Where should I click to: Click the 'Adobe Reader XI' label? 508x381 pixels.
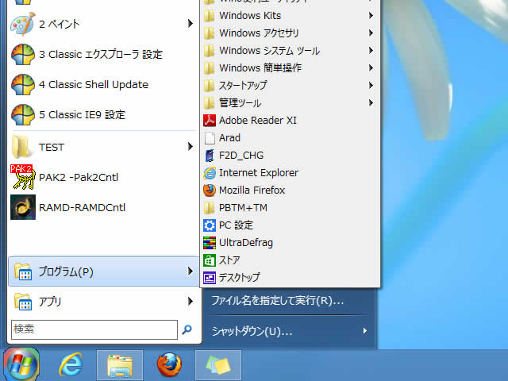(x=258, y=120)
